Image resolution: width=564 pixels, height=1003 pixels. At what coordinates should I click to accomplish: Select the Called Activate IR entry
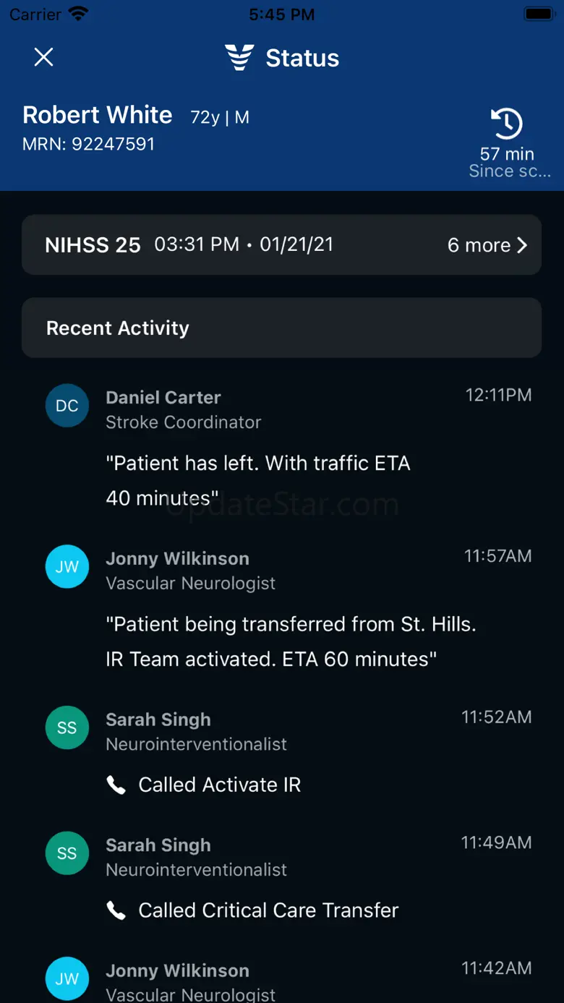coord(220,785)
